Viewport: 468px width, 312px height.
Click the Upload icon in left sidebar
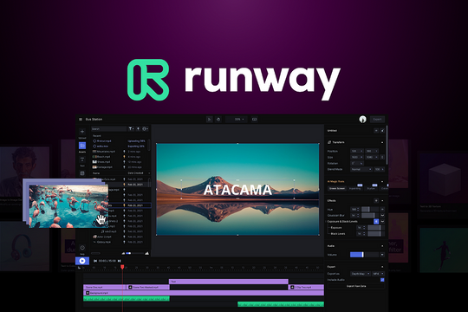pos(82,132)
